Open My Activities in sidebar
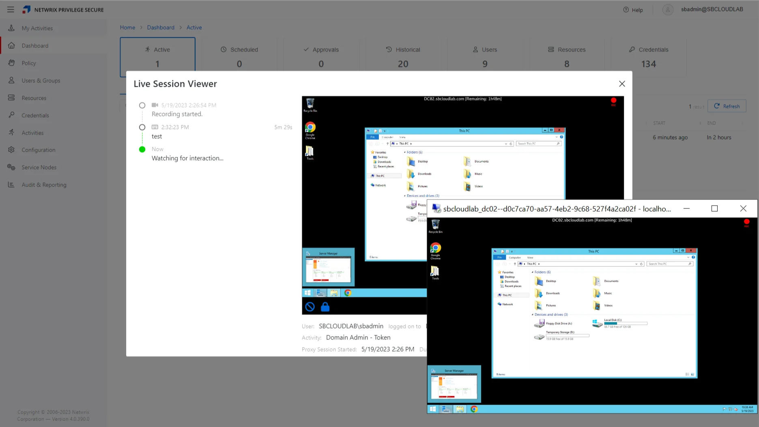The image size is (759, 427). pyautogui.click(x=37, y=28)
